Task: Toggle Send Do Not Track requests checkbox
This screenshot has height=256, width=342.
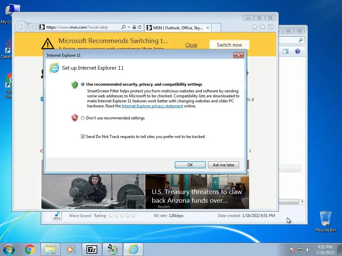Action: click(x=83, y=136)
